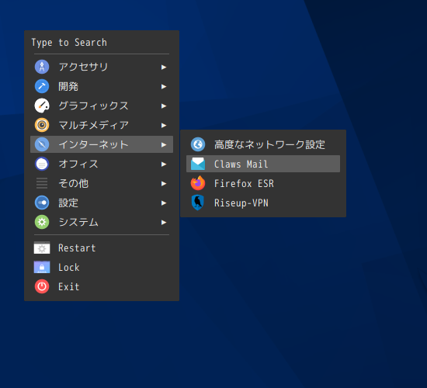The width and height of the screenshot is (427, 388).
Task: Click the Claws Mail envelope icon
Action: click(198, 164)
